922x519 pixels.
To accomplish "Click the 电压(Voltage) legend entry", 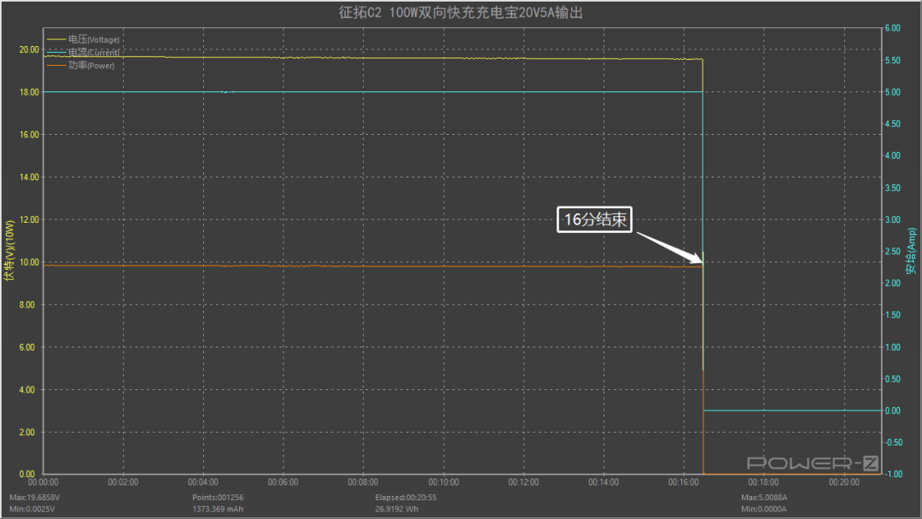I will pos(83,39).
